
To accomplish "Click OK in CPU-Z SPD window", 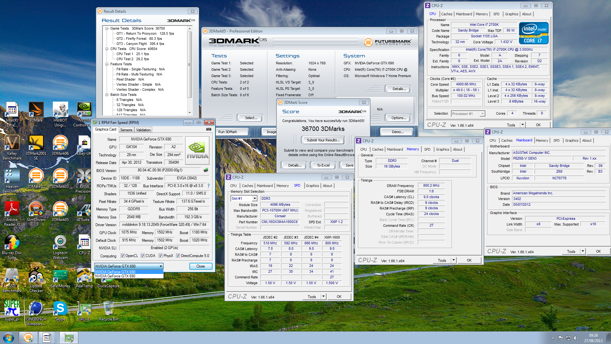I will (339, 297).
